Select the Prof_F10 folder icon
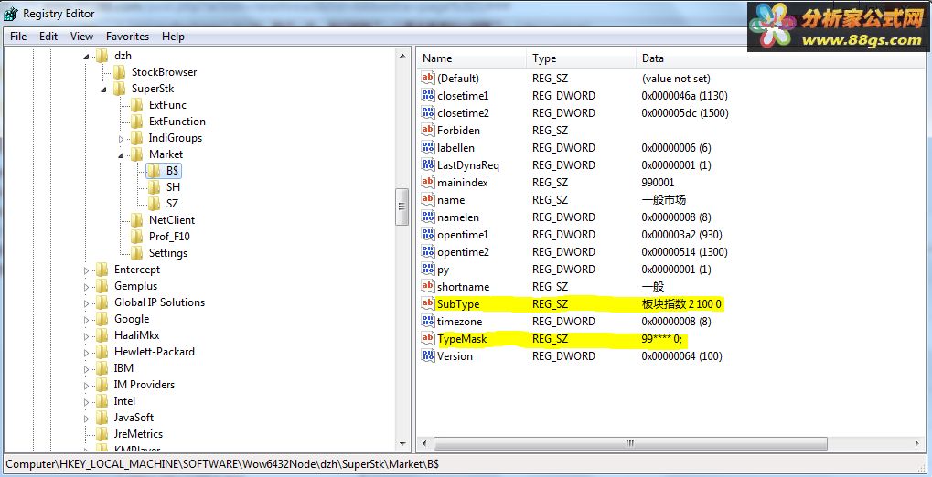Image resolution: width=932 pixels, height=477 pixels. (x=136, y=237)
